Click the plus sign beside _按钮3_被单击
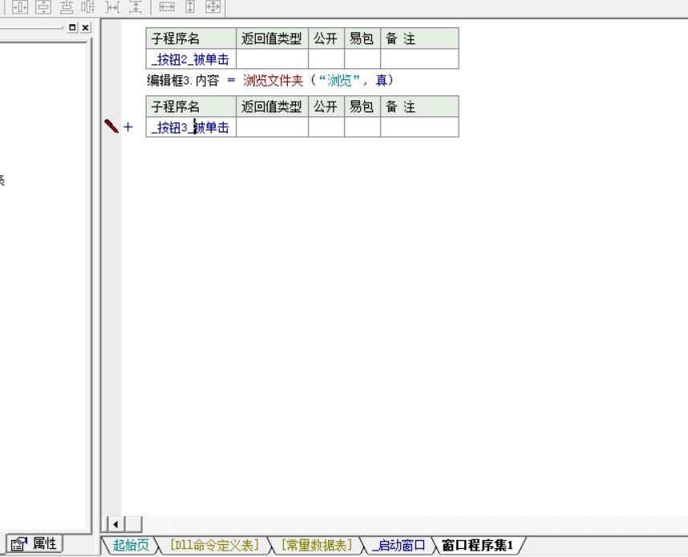Screen dimensions: 688x557 click(128, 127)
